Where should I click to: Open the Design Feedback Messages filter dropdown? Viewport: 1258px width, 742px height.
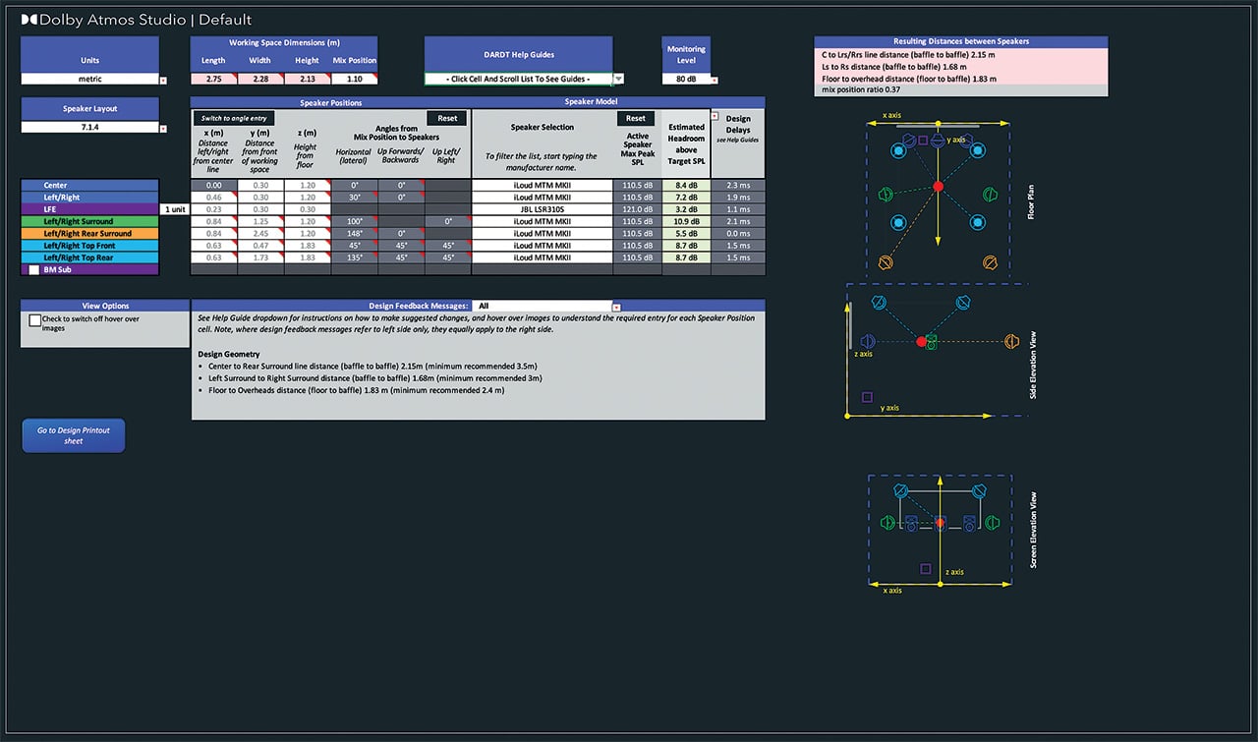(x=616, y=307)
